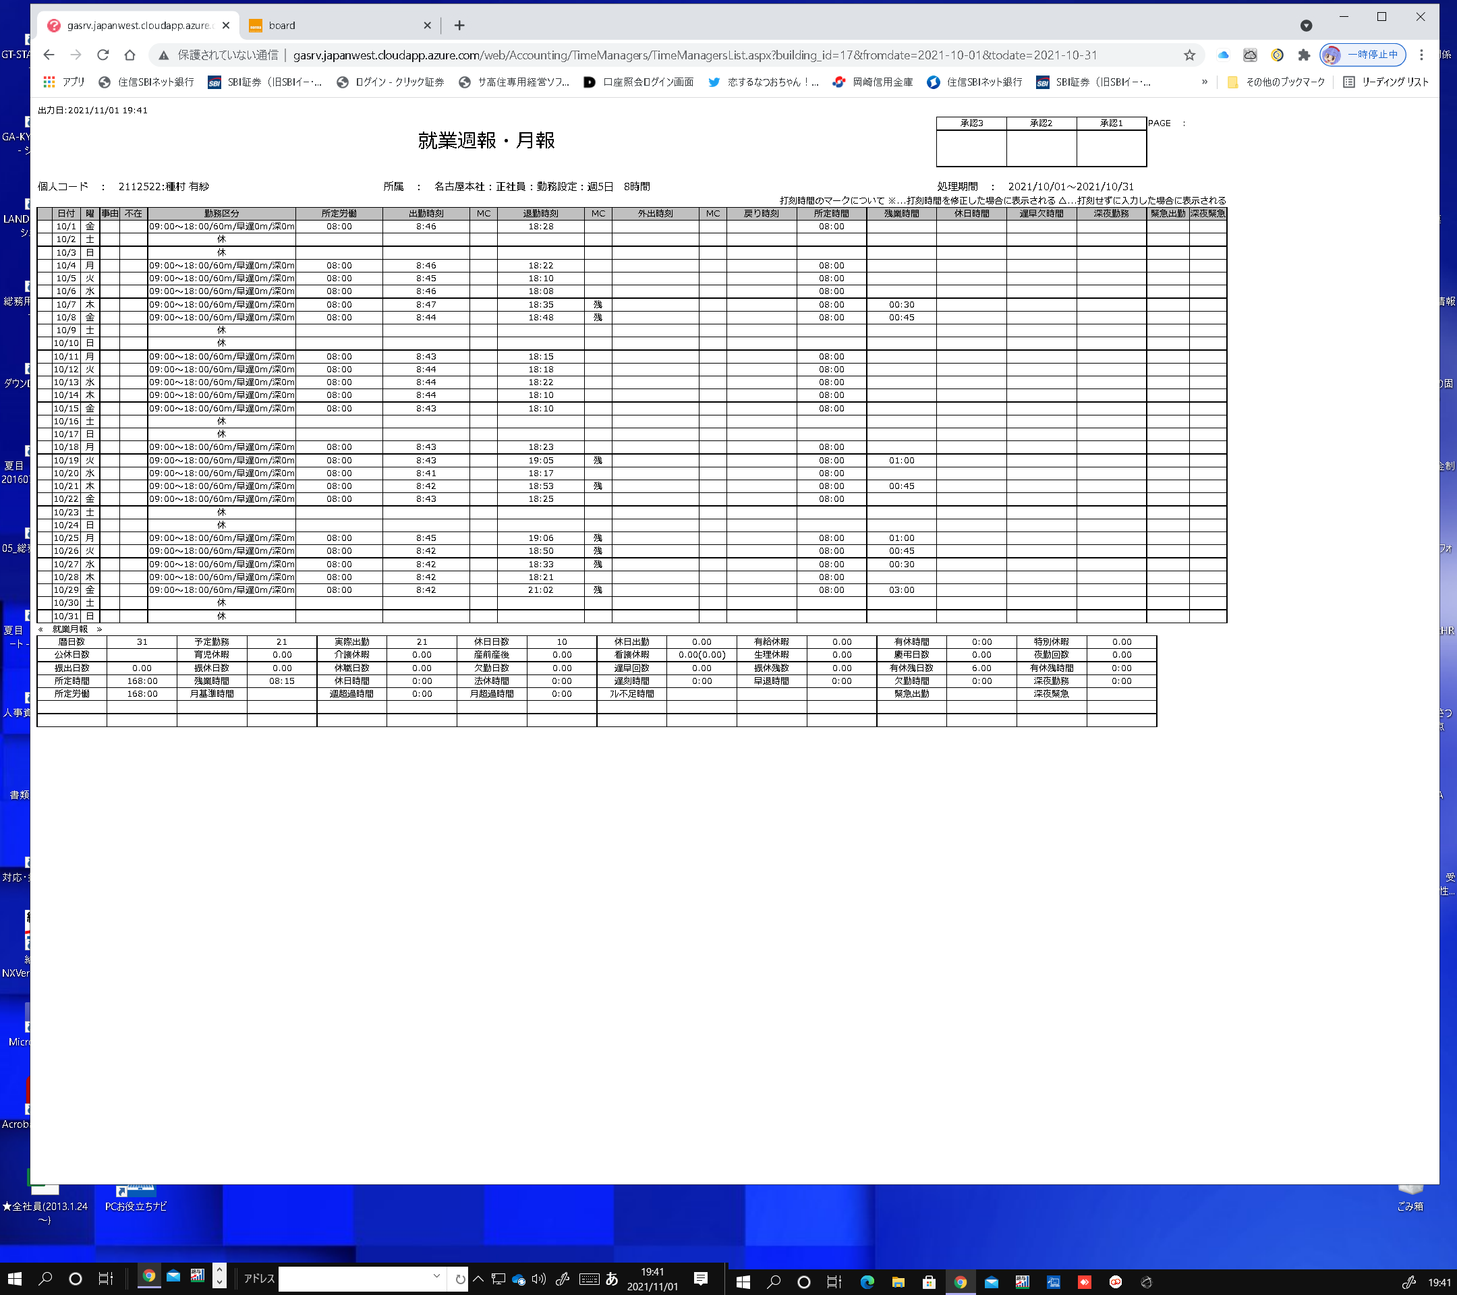Expand the hidden bookmarks overflow chevron

[1205, 82]
